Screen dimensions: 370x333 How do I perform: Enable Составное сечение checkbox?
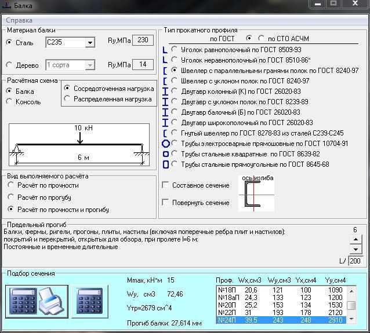[x=165, y=185]
